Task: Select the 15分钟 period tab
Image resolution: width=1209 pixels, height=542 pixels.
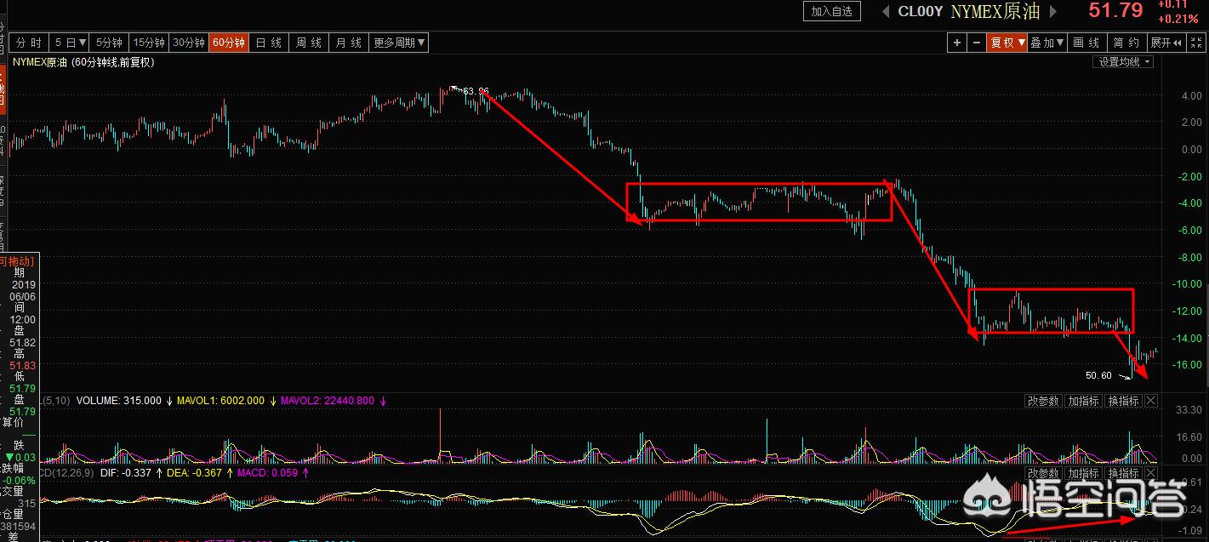Action: click(149, 43)
